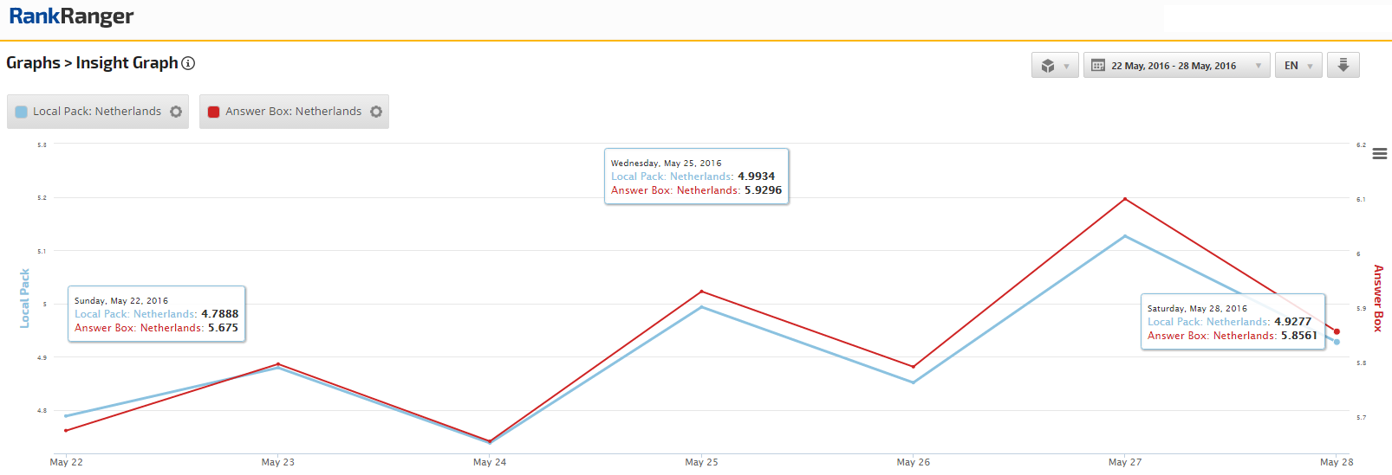Toggle the Local Pack: Netherlands series
Viewport: 1392px width, 475px height.
(96, 112)
